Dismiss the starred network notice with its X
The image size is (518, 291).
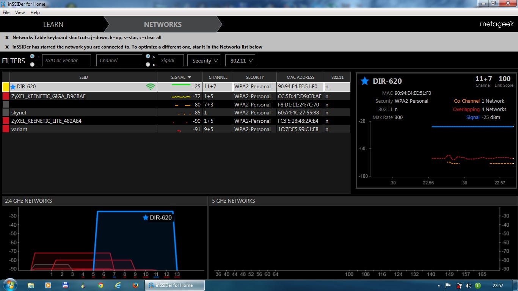[x=7, y=47]
